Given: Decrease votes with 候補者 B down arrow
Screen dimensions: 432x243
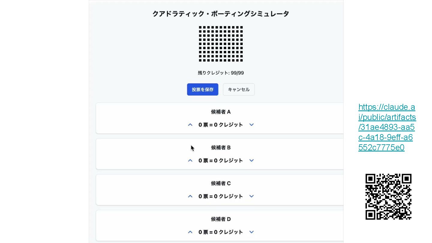Looking at the screenshot, I should pos(251,160).
